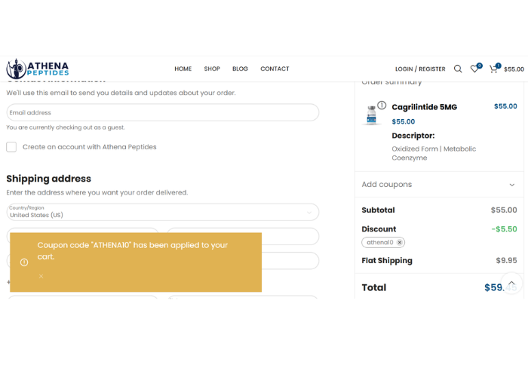The height and width of the screenshot is (377, 528).
Task: Dismiss the coupon applied notification
Action: [x=41, y=277]
